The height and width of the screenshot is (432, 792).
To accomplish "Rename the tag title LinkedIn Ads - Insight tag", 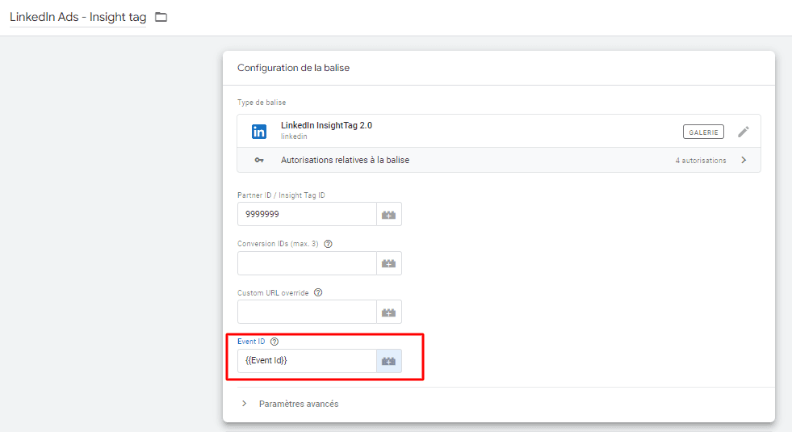I will point(78,17).
